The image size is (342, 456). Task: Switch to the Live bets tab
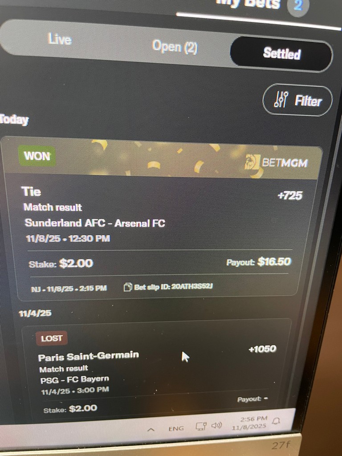(60, 39)
